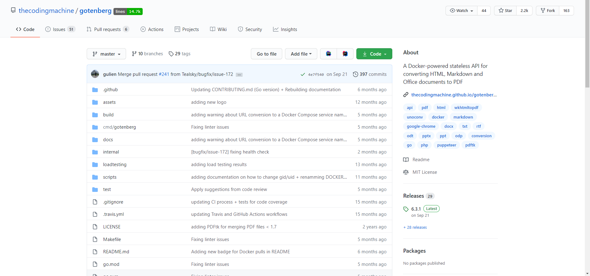This screenshot has width=590, height=276.
Task: Click the scales icon next to MIT License
Action: point(406,172)
